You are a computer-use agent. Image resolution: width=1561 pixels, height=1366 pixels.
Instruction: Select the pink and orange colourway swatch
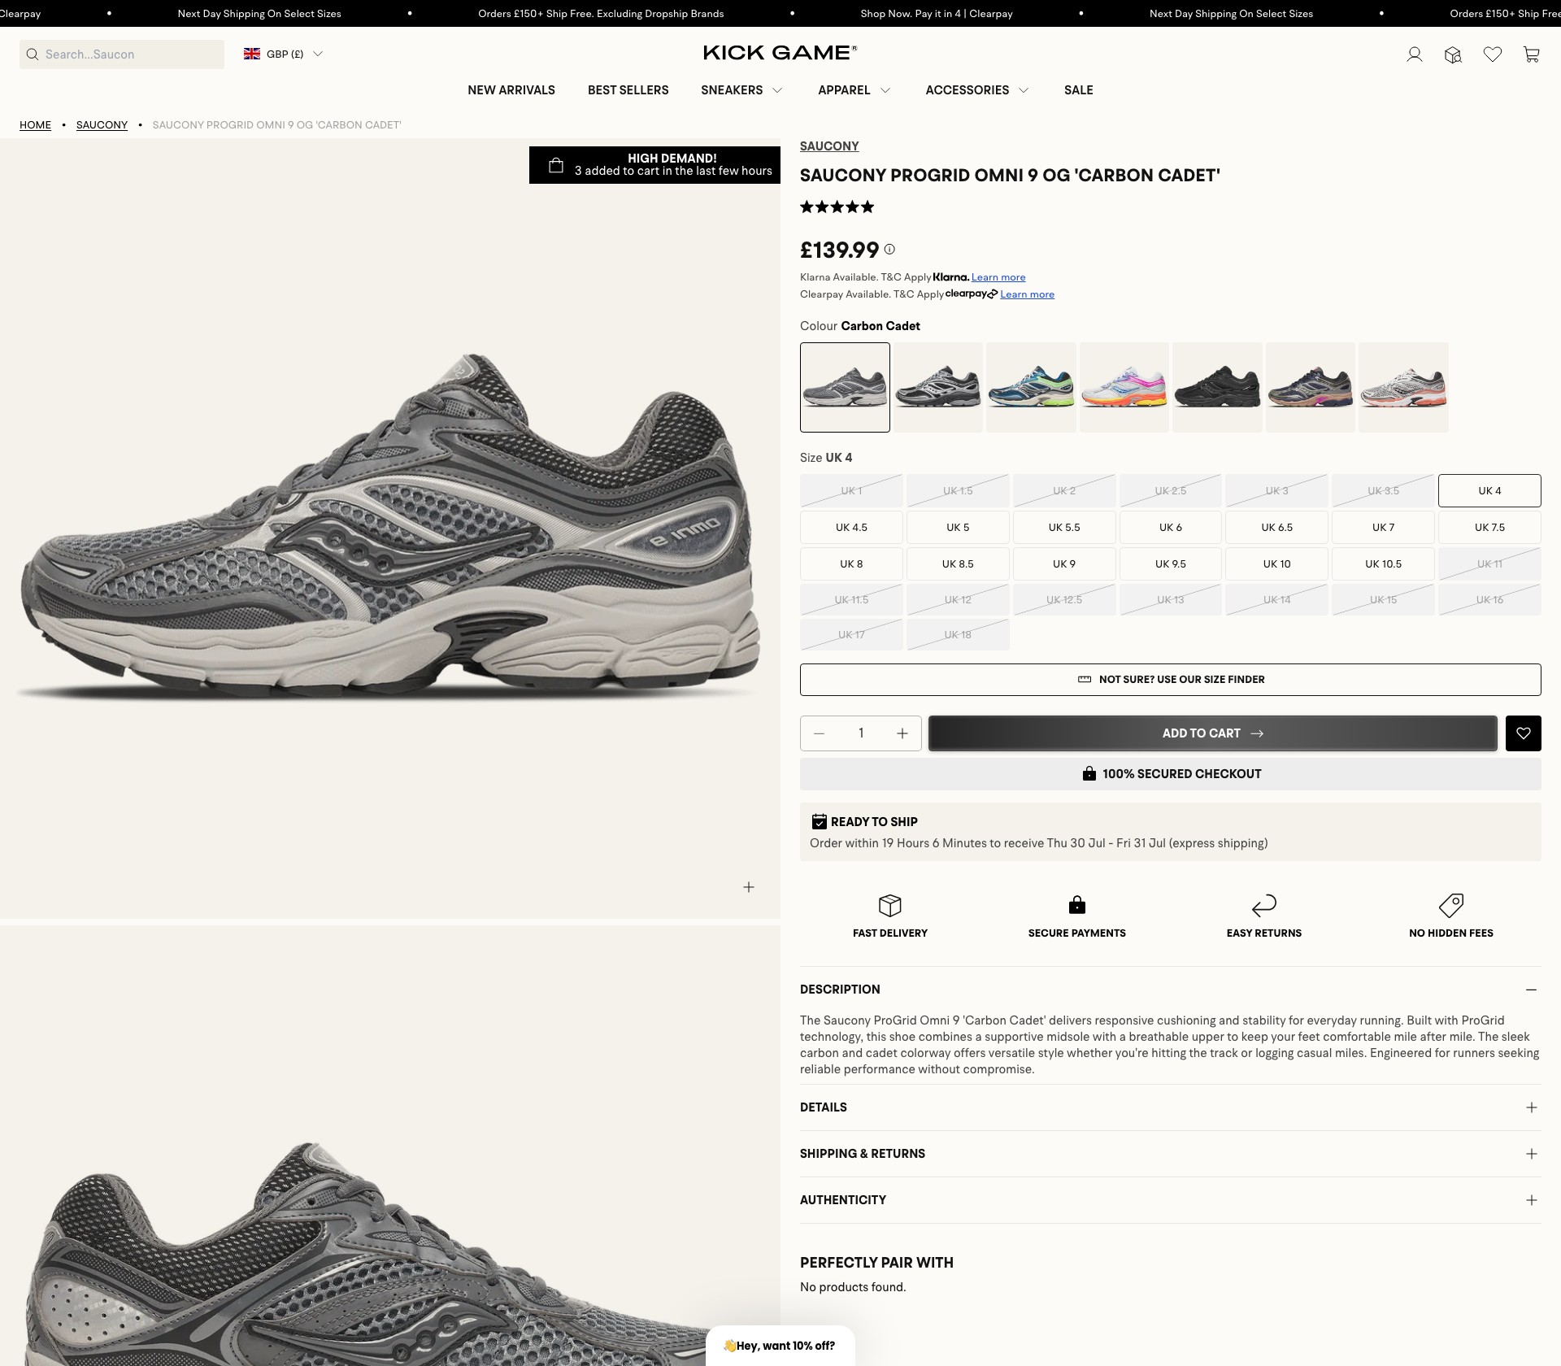tap(1124, 387)
